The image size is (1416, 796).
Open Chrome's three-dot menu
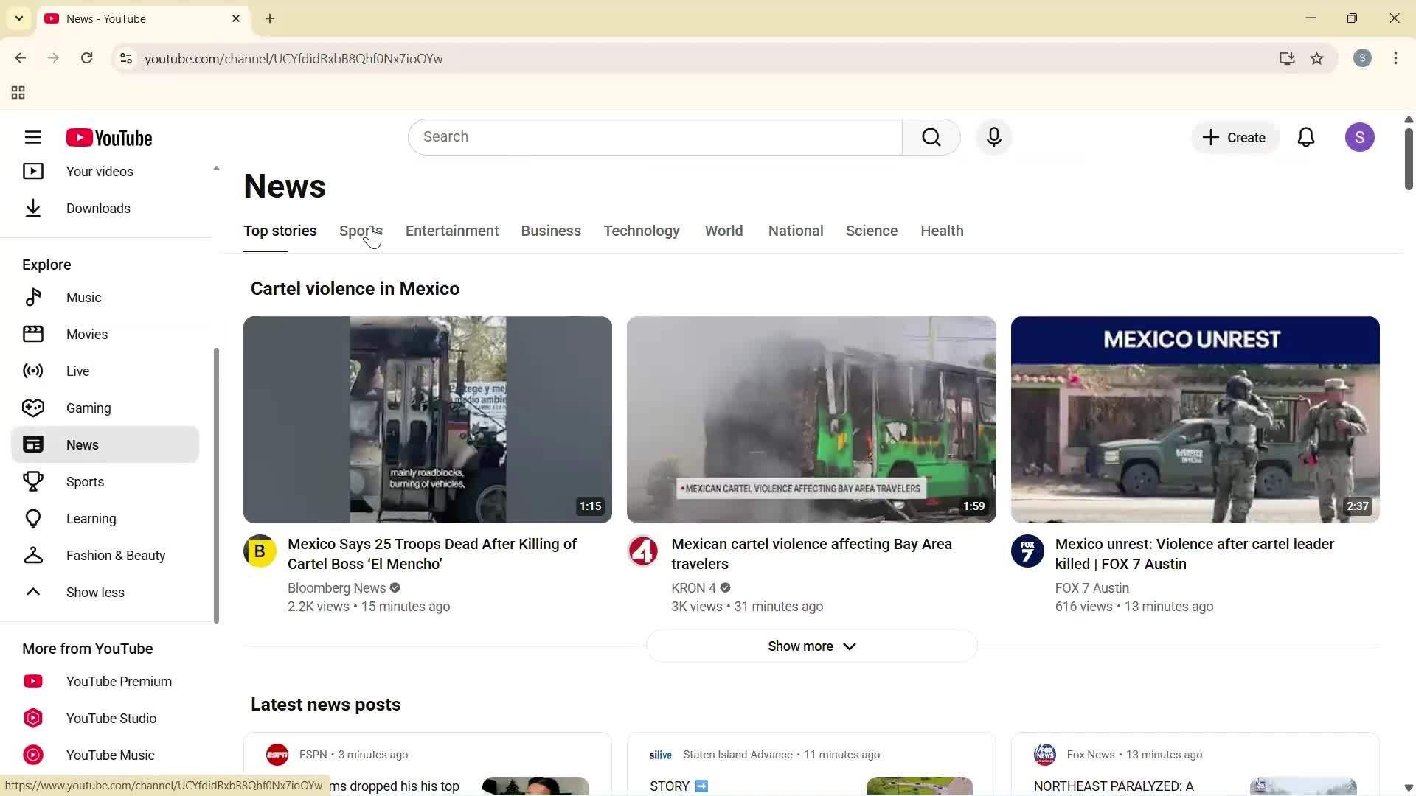pyautogui.click(x=1395, y=58)
